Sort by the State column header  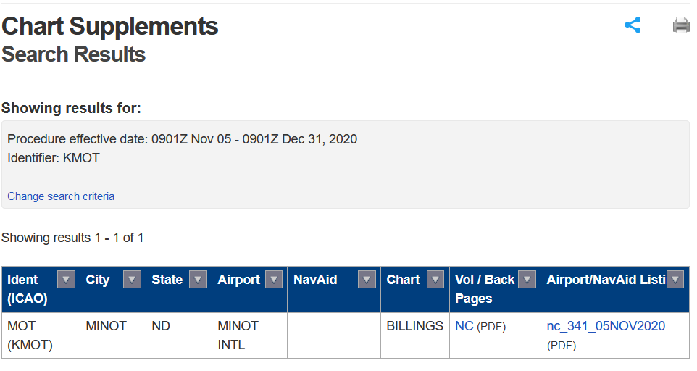pos(167,280)
